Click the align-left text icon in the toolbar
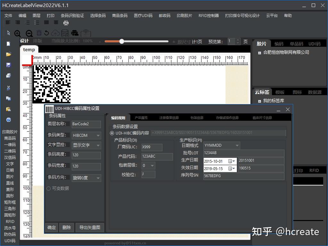The height and width of the screenshot is (246, 328). [x=8, y=22]
